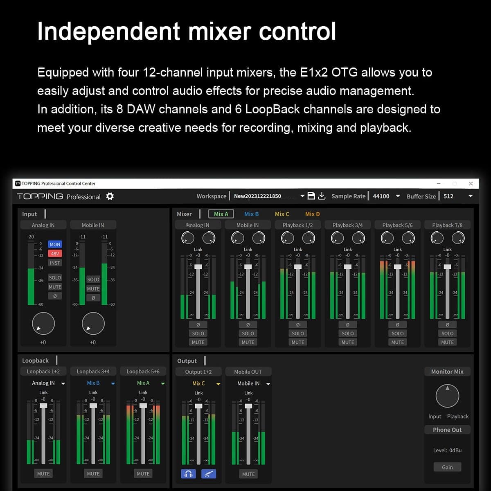Click the speaker/line output icon under Output 1+2
This screenshot has width=491, height=491.
coord(209,474)
